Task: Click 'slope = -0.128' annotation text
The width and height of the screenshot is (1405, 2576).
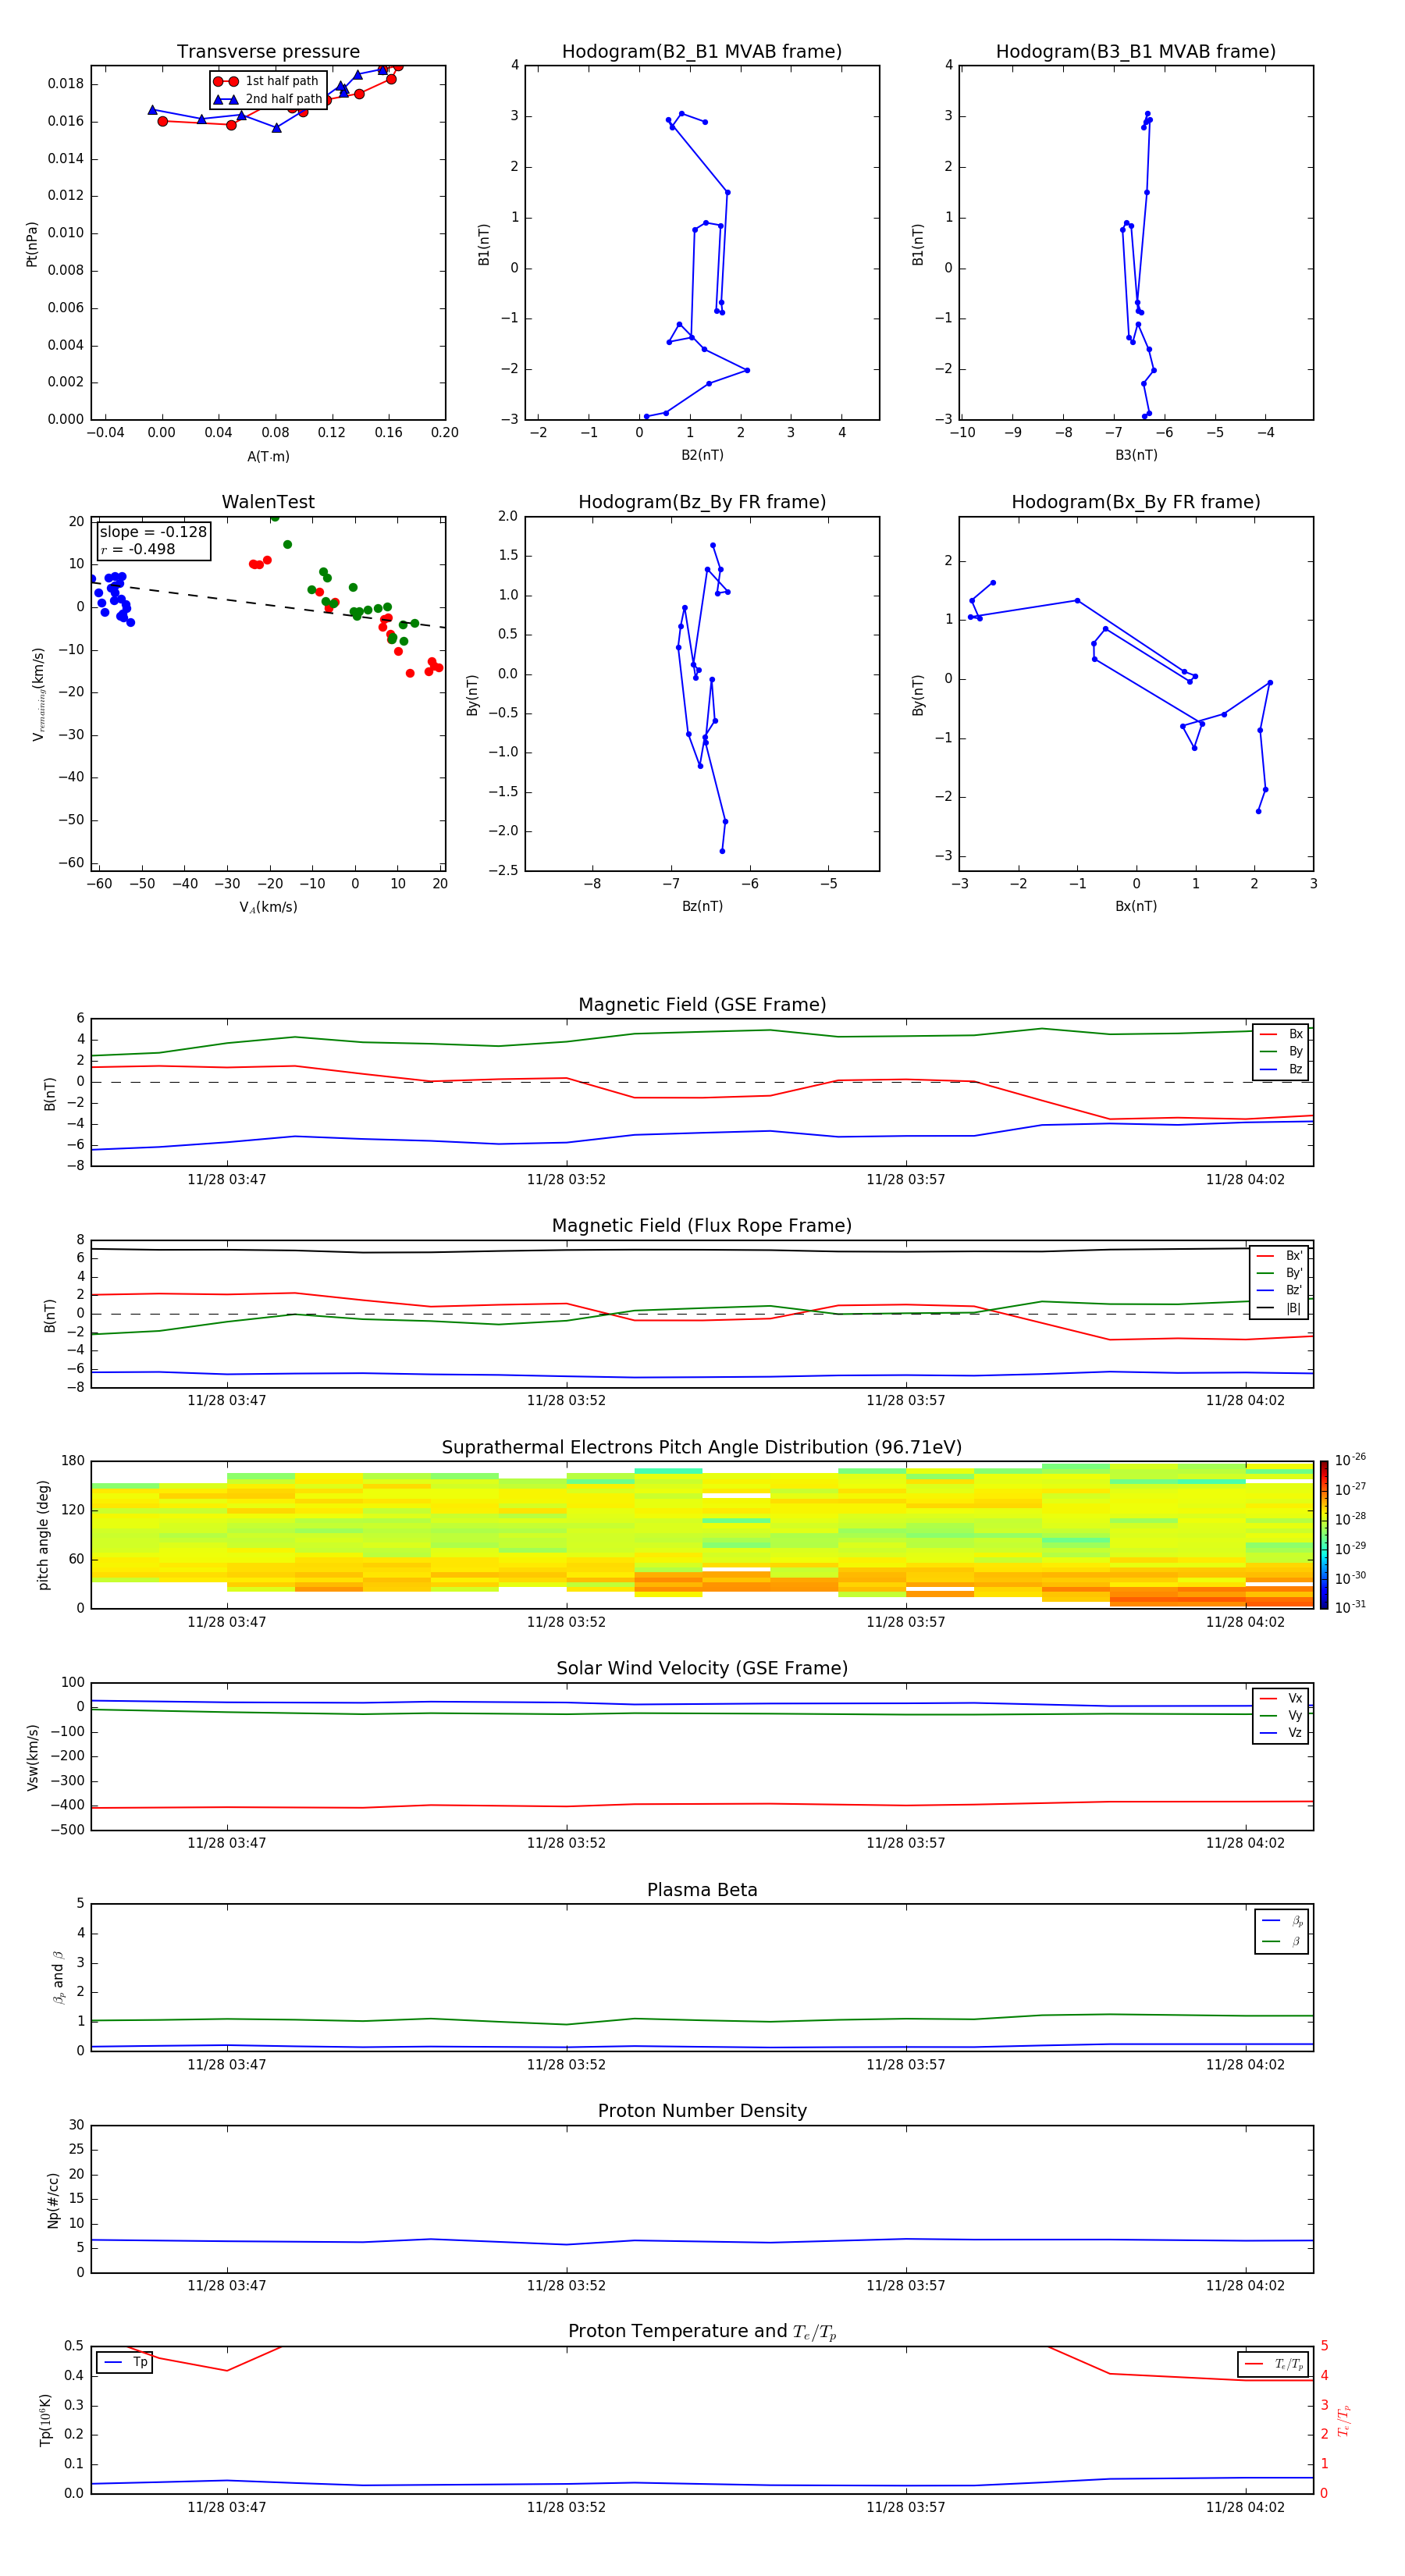Action: click(153, 532)
